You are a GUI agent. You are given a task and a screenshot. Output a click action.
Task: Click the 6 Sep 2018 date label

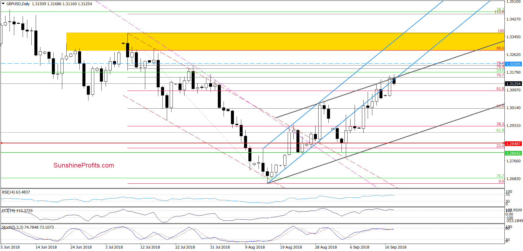pyautogui.click(x=360, y=247)
